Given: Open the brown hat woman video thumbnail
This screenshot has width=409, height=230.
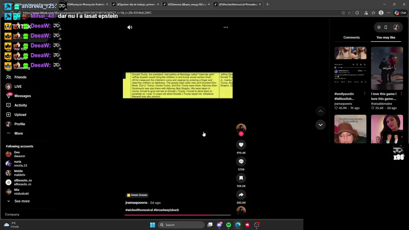Looking at the screenshot, I should tap(350, 129).
